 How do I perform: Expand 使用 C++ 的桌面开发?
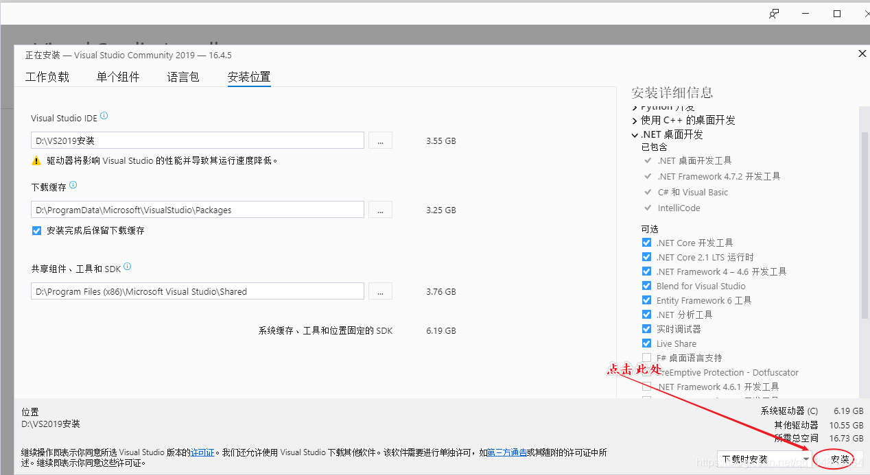(634, 120)
